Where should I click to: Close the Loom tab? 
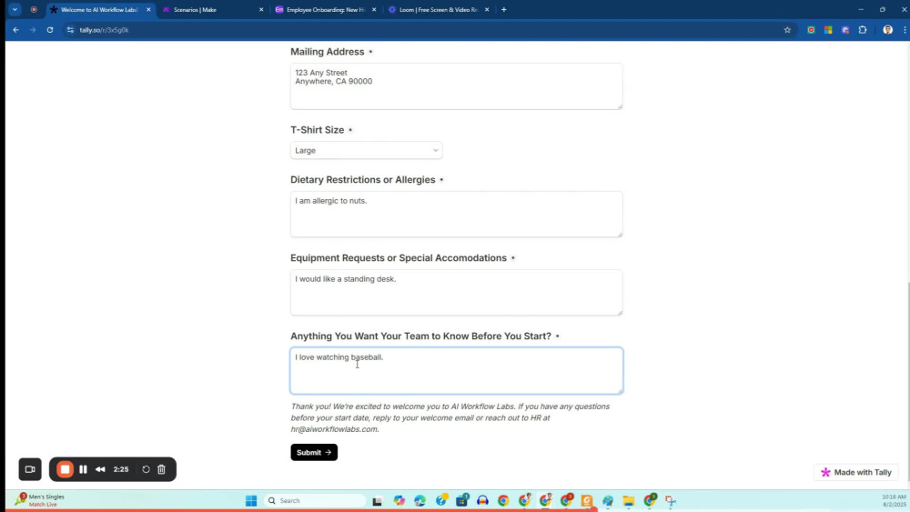tap(486, 9)
